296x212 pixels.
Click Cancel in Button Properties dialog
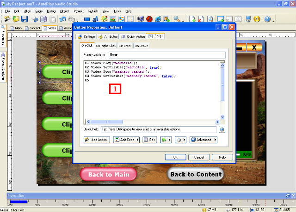(199, 157)
